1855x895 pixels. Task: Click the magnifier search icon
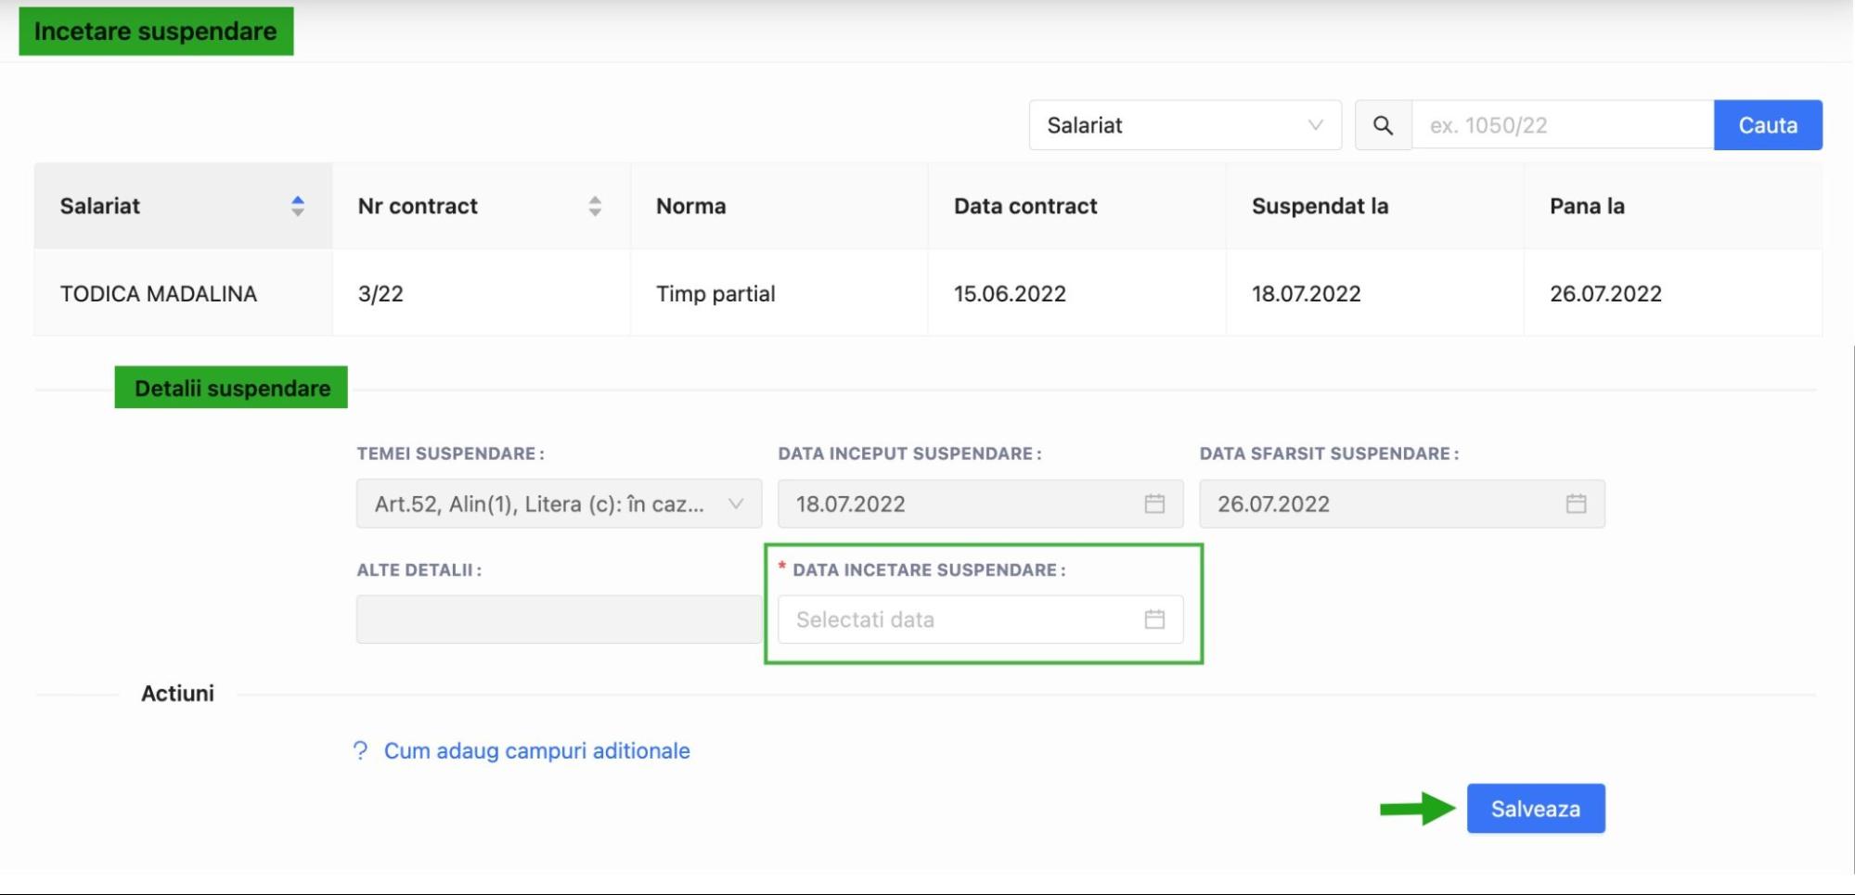coord(1383,125)
